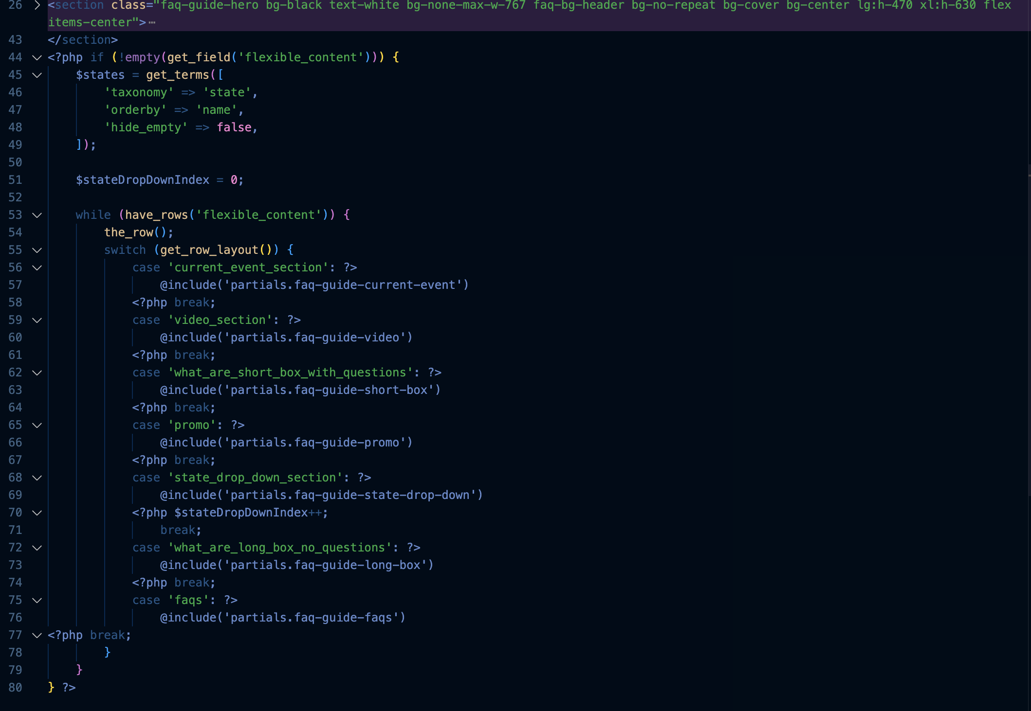Fold the video_section case on line 59
The image size is (1031, 711).
(x=37, y=320)
